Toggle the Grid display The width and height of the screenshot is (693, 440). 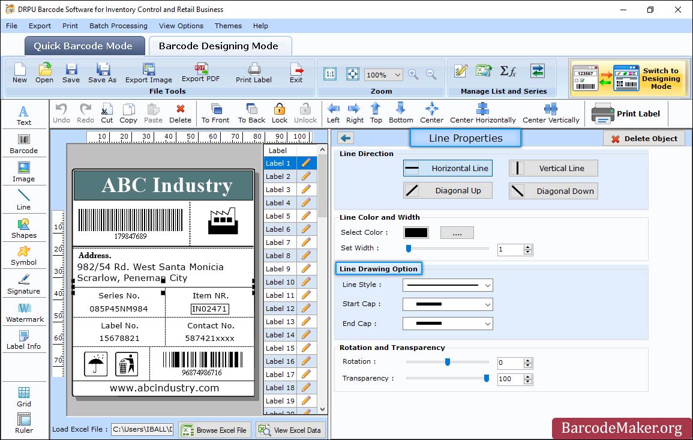pos(24,397)
